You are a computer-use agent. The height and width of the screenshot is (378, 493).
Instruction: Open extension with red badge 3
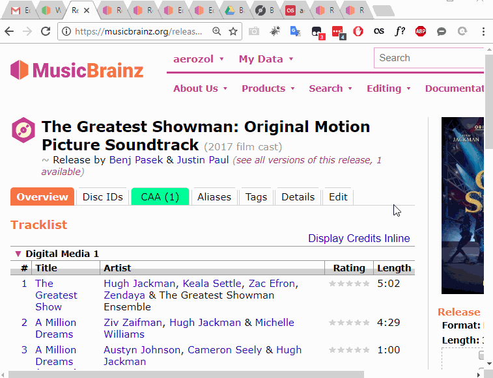point(317,33)
